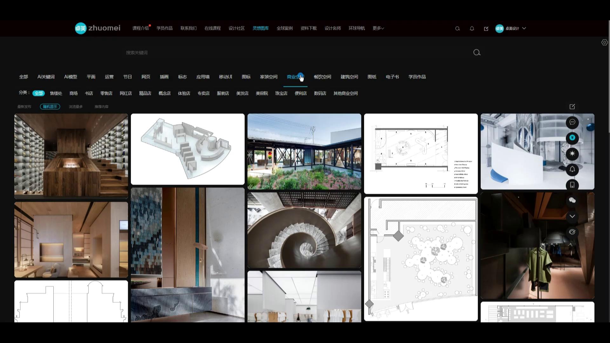Expand the 更多 navigation dropdown
The width and height of the screenshot is (610, 343).
point(378,28)
